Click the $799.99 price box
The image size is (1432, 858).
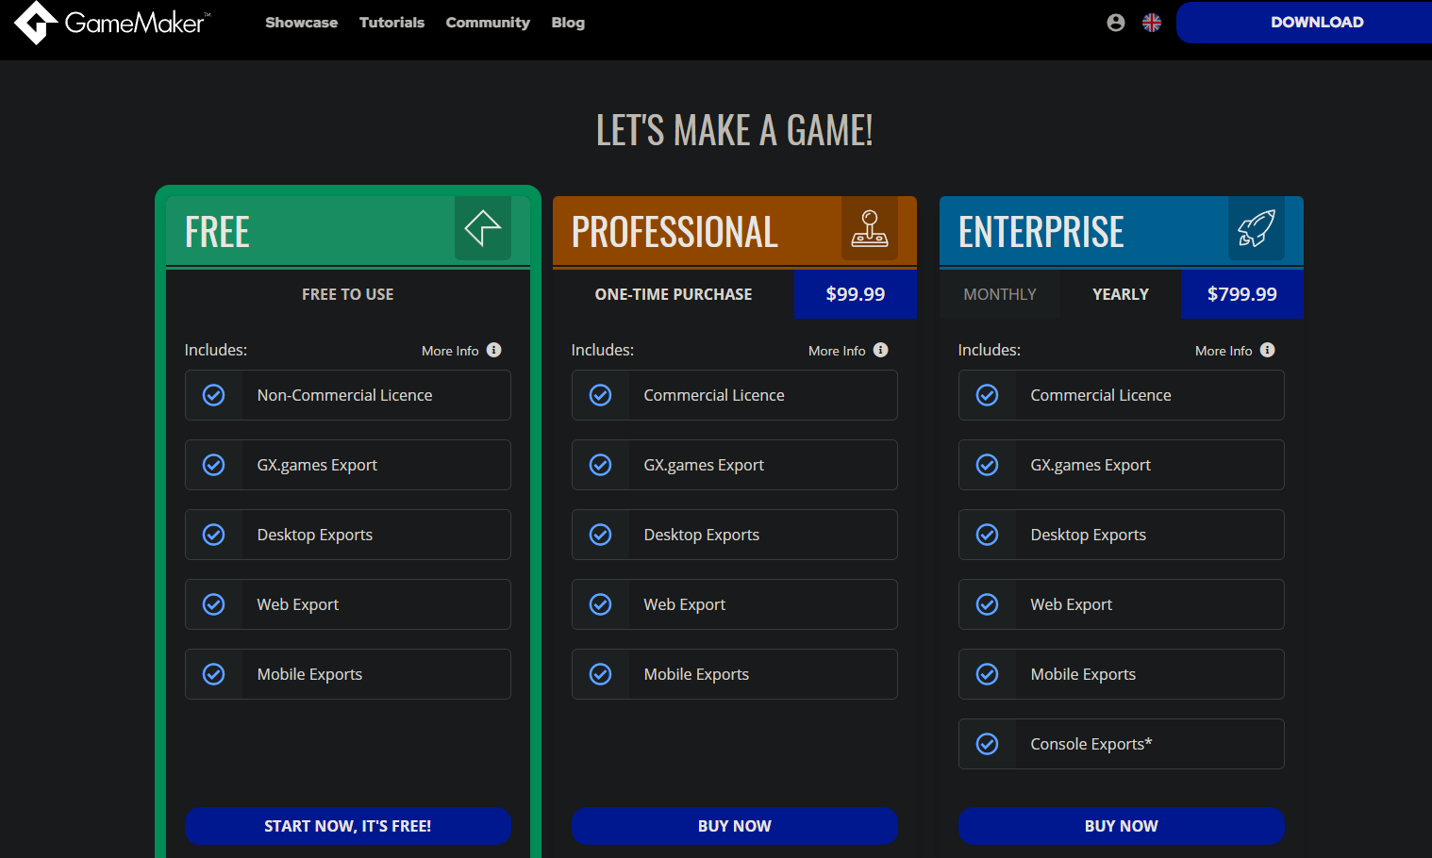pyautogui.click(x=1242, y=294)
